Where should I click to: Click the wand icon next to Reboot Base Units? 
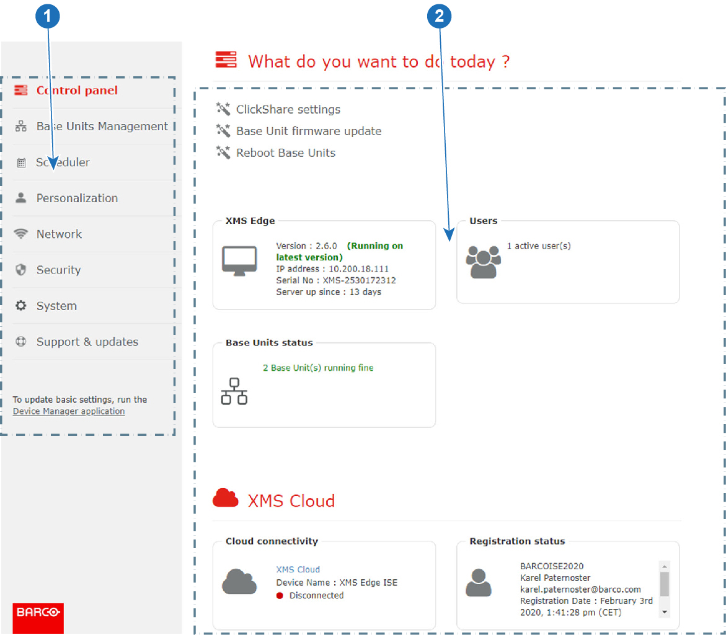223,153
